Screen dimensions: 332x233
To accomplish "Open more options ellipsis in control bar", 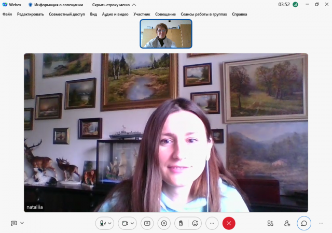I will [212, 223].
